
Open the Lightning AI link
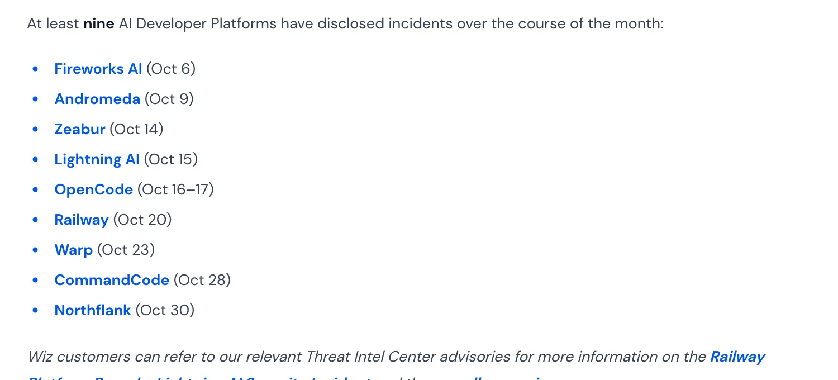[97, 159]
